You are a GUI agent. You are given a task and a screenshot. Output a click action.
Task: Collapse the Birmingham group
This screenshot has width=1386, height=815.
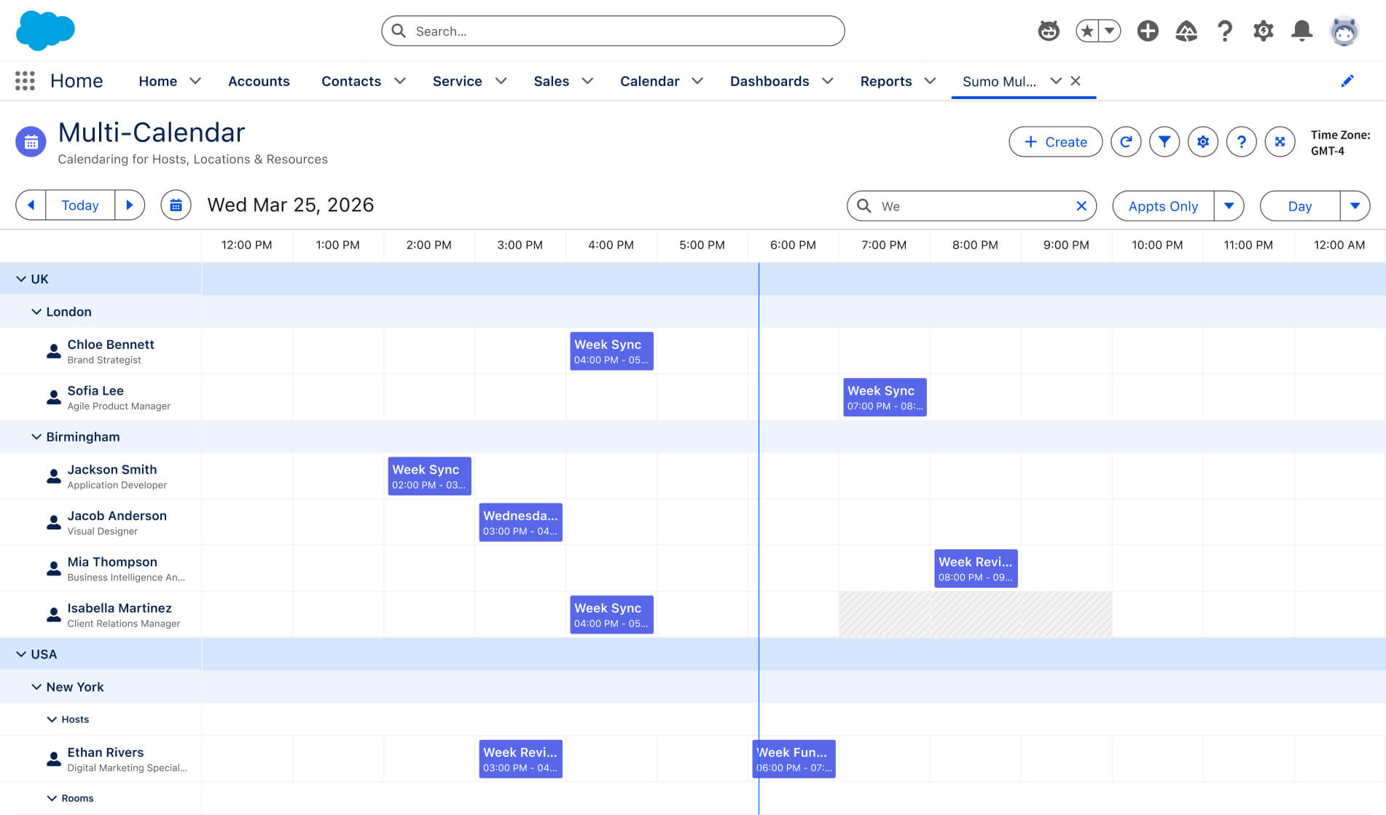click(36, 437)
